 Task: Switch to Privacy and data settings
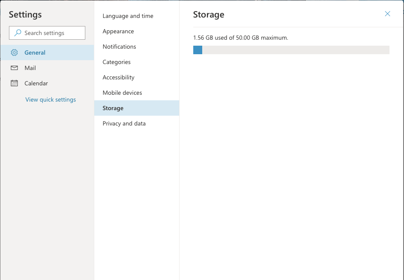pos(124,123)
